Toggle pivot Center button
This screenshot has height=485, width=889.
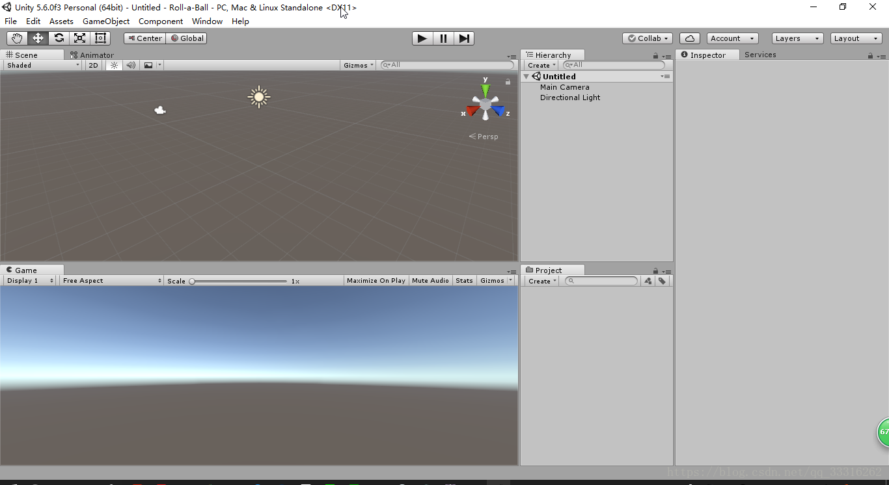coord(145,38)
